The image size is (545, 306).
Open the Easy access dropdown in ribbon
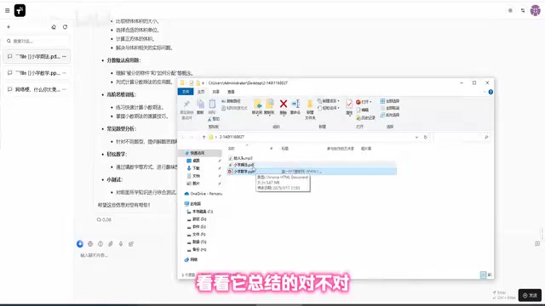329,108
